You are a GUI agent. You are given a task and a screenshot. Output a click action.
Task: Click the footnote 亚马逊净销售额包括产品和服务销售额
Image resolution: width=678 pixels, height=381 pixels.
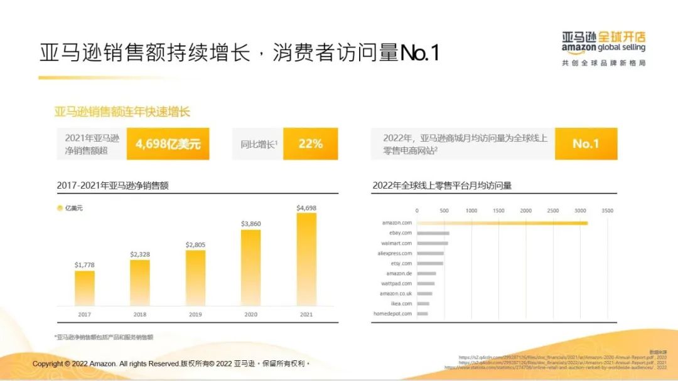[104, 337]
